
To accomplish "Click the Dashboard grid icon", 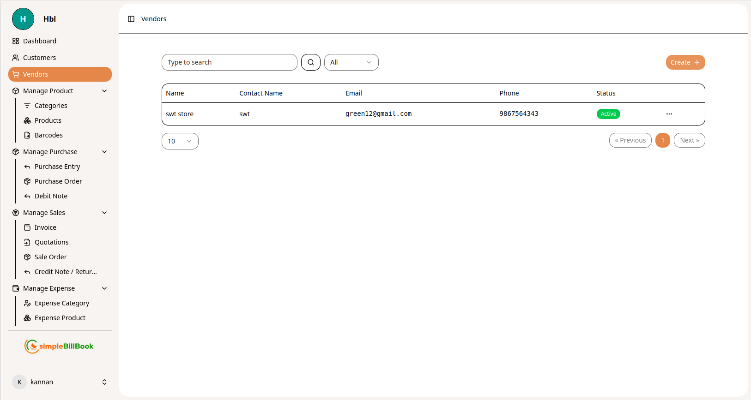I will pos(16,41).
